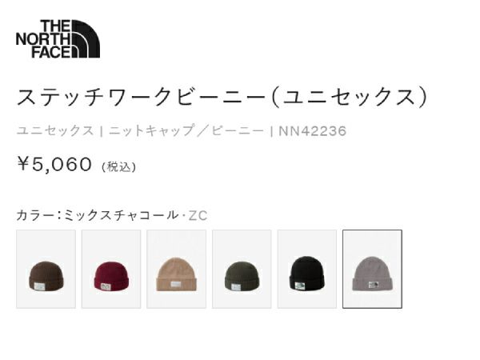Select the brown beanie color option
The width and height of the screenshot is (480, 360).
46,269
